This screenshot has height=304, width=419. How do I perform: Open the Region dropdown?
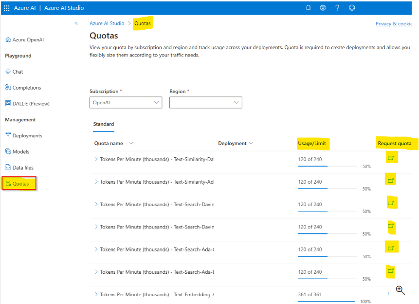pyautogui.click(x=206, y=102)
